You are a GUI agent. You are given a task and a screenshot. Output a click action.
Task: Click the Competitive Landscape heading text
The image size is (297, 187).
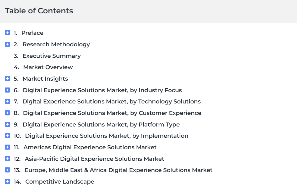click(x=60, y=182)
